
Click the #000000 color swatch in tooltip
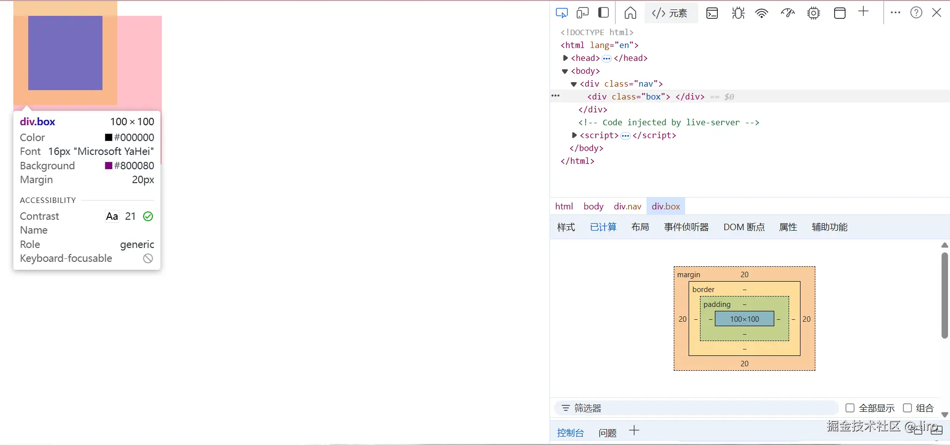tap(108, 137)
